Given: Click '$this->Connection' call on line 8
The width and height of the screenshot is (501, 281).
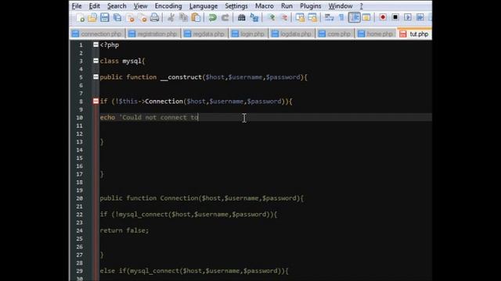Looking at the screenshot, I should click(151, 101).
